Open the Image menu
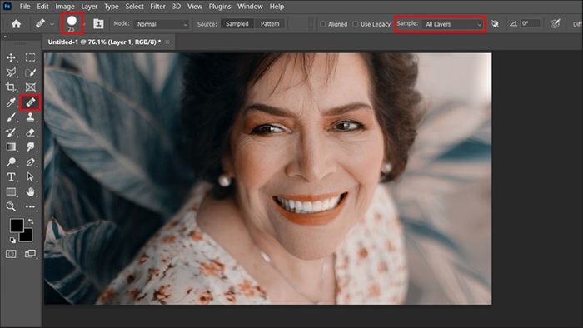This screenshot has width=583, height=328. coord(65,7)
